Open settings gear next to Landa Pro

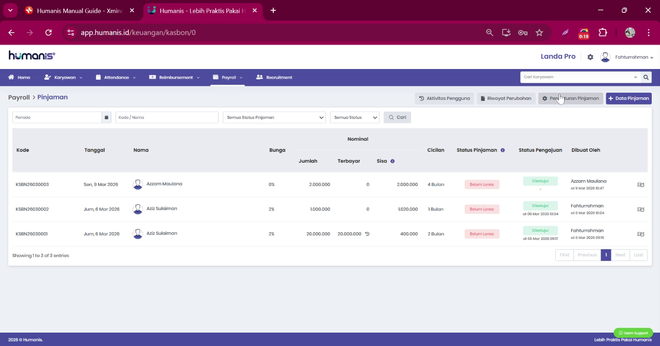[590, 57]
